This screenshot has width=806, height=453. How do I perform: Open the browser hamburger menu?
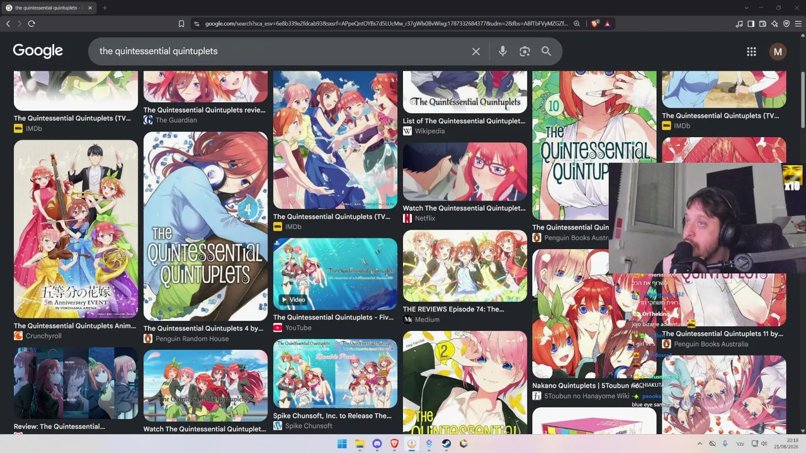798,24
